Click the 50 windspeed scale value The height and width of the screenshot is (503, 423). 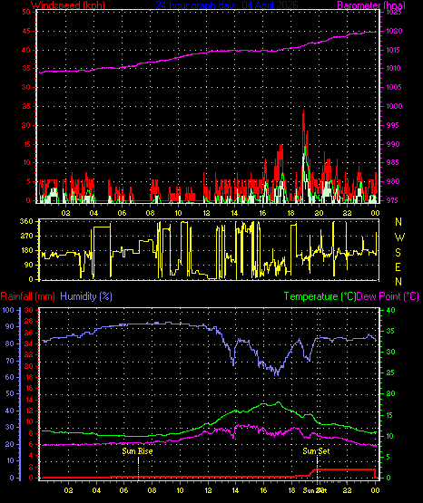coord(26,12)
